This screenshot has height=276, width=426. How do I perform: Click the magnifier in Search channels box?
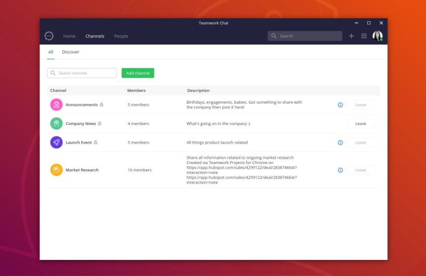click(x=53, y=73)
